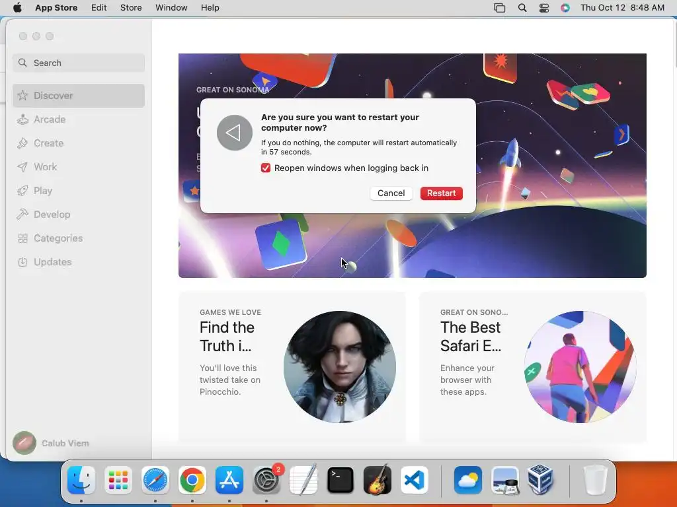Screen dimensions: 677x507
Task: Cancel the restart dialog
Action: pyautogui.click(x=391, y=193)
